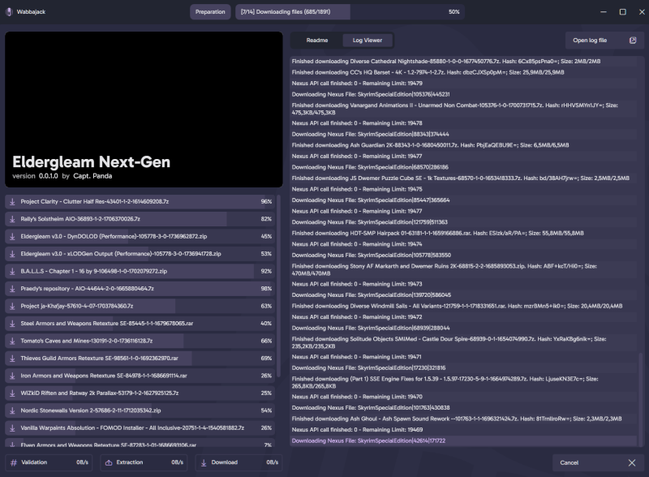Click the Eldergleam Next-Gen title text

click(91, 162)
